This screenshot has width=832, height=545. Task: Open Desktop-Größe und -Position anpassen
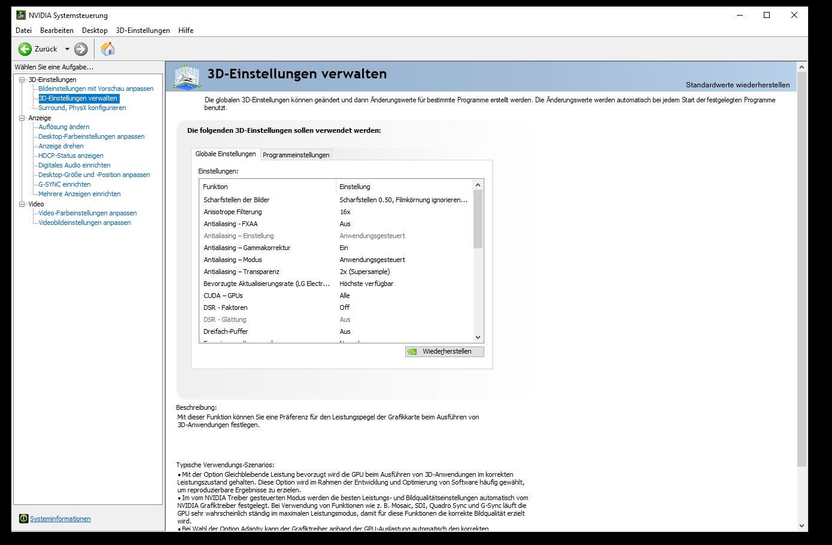pos(94,175)
